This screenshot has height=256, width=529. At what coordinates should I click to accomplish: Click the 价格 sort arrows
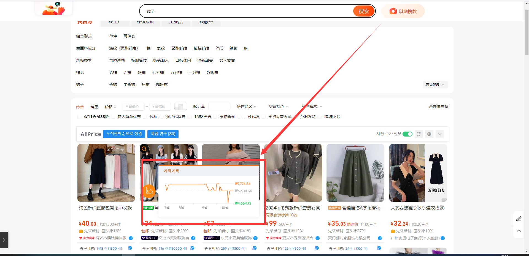(x=115, y=107)
